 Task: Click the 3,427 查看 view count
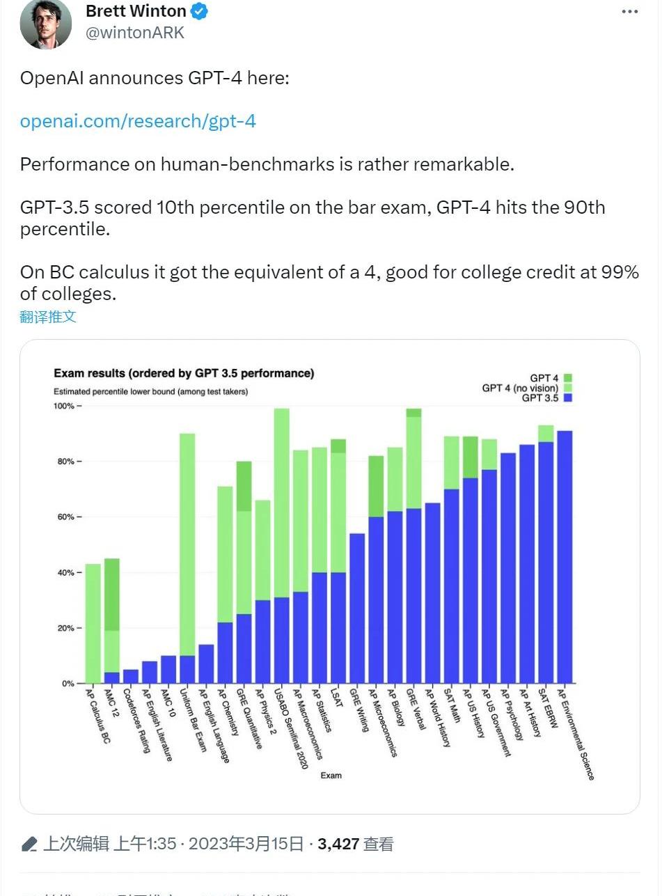coord(355,844)
